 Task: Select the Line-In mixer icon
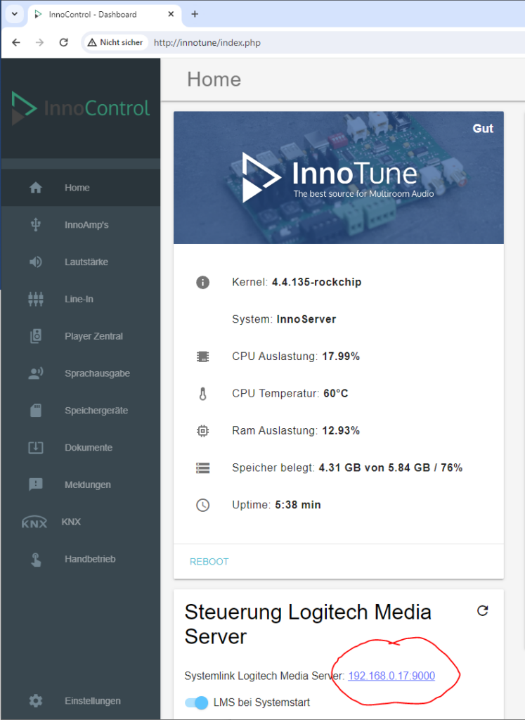36,299
